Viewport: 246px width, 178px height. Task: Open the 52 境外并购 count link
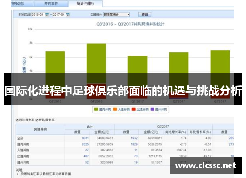click(x=87, y=162)
